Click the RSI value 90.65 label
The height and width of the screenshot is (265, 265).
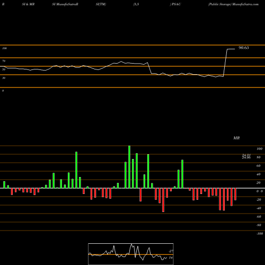click(x=244, y=48)
